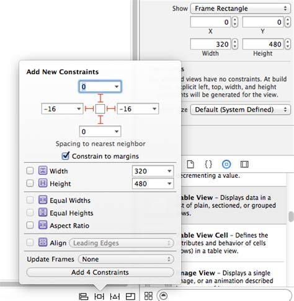294x301 pixels.
Task: Show the Media library icon
Action: (x=244, y=164)
